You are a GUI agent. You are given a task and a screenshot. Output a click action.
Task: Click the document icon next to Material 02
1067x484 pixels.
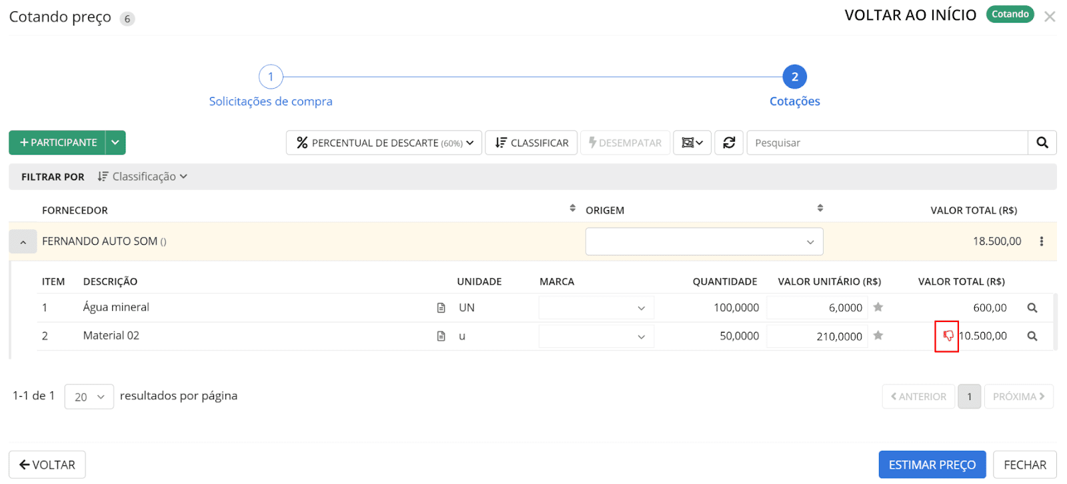441,336
